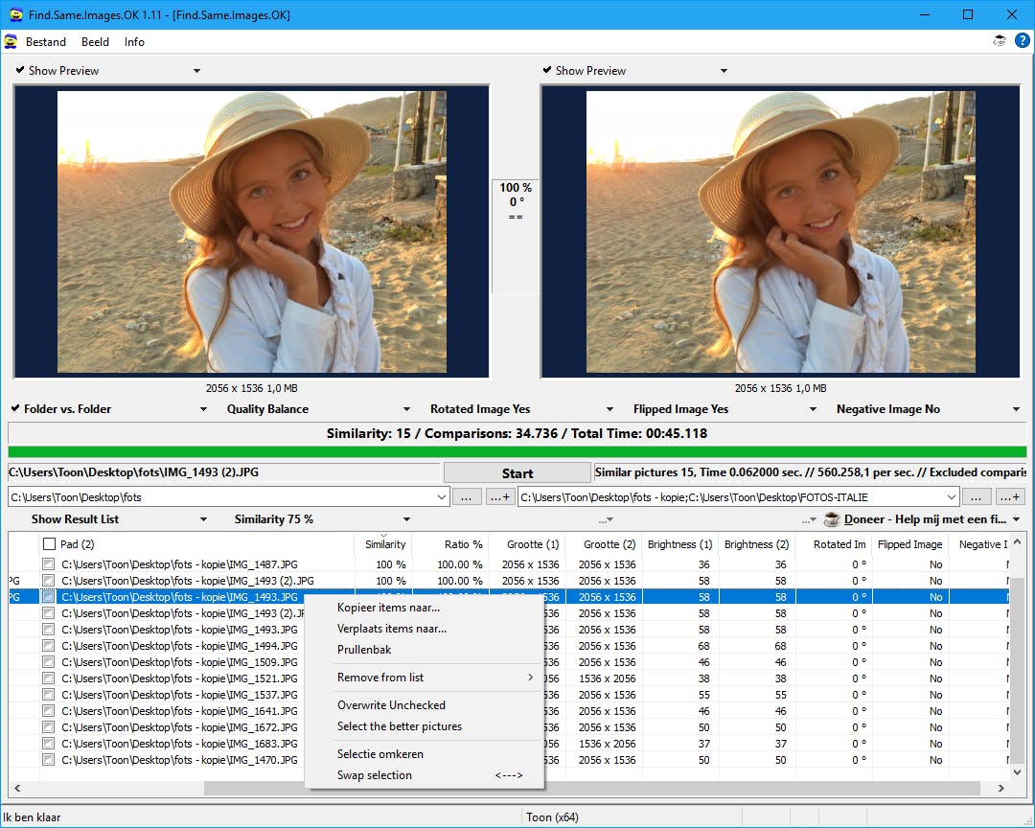Click the '...+' button next to the Start button
Screen dimensions: 1035x828
click(500, 496)
